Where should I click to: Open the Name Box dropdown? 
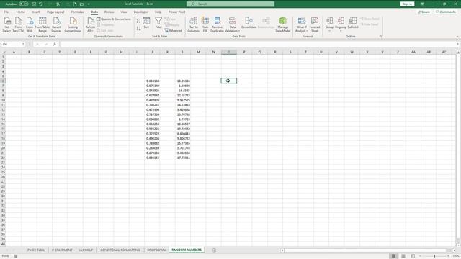click(x=23, y=44)
